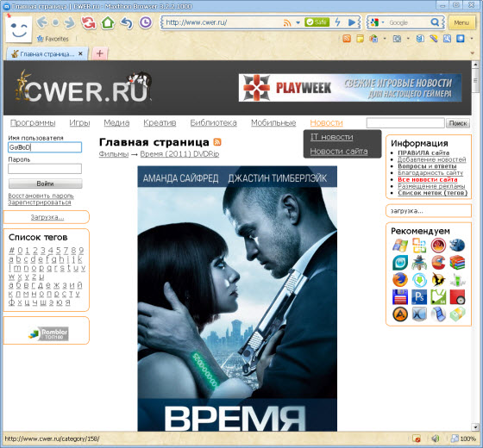Click the search magnifier in Google box
The width and height of the screenshot is (483, 448).
(x=435, y=22)
